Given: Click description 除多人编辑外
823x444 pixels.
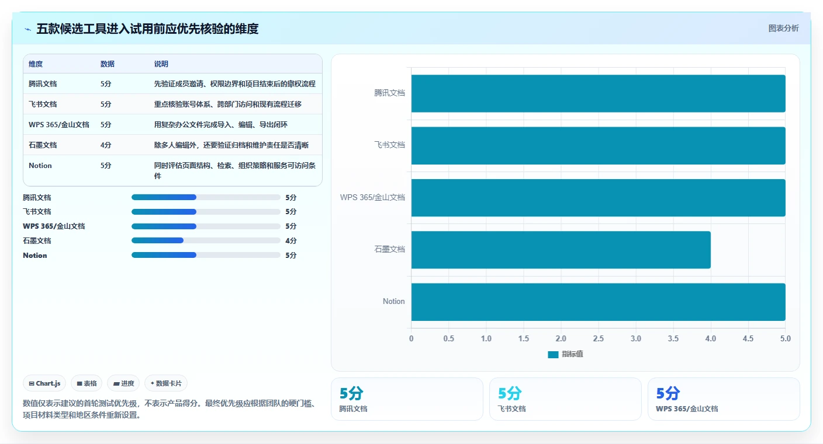Looking at the screenshot, I should click(x=231, y=145).
